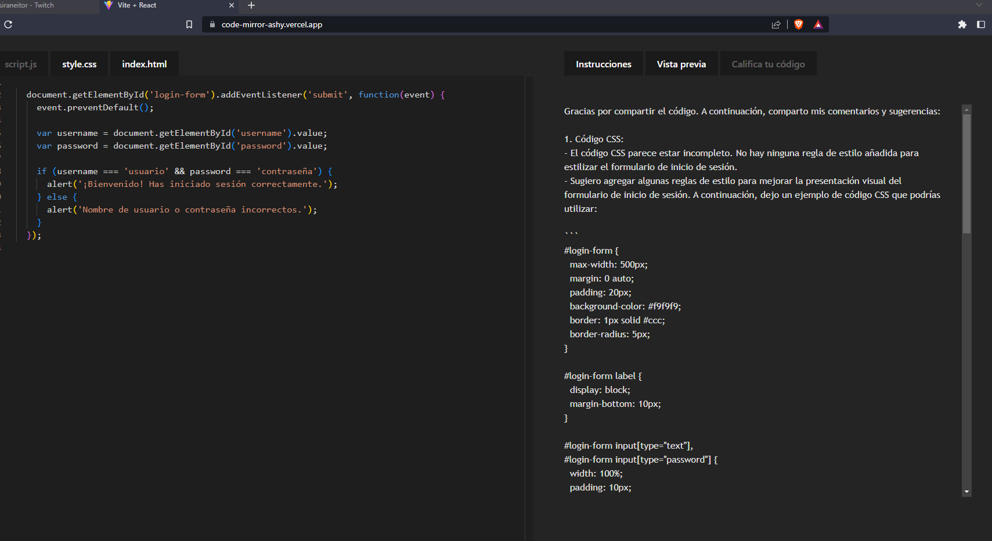This screenshot has height=541, width=992.
Task: Open a new browser tab with the plus icon
Action: coord(251,5)
